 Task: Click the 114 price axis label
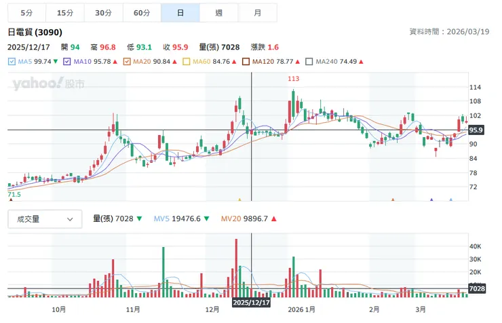475,87
